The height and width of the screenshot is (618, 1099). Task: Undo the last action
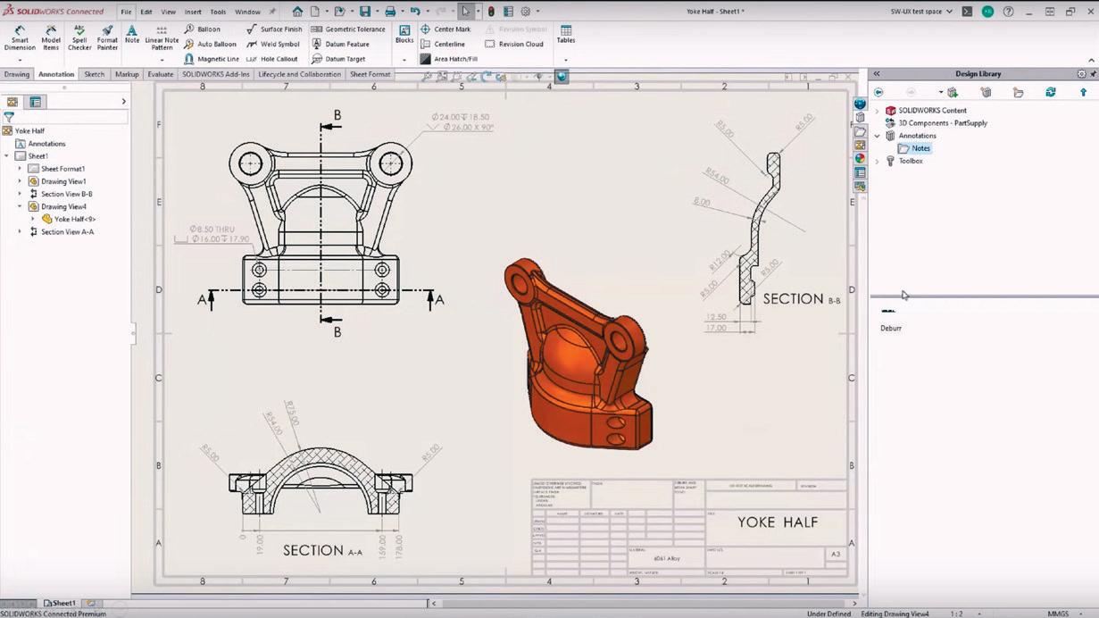pos(415,12)
